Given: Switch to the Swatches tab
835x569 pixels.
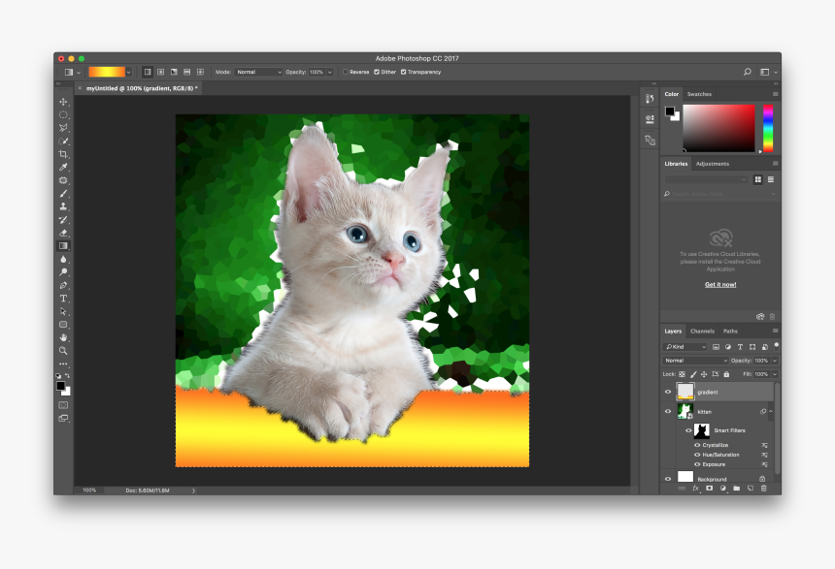Looking at the screenshot, I should pos(699,94).
